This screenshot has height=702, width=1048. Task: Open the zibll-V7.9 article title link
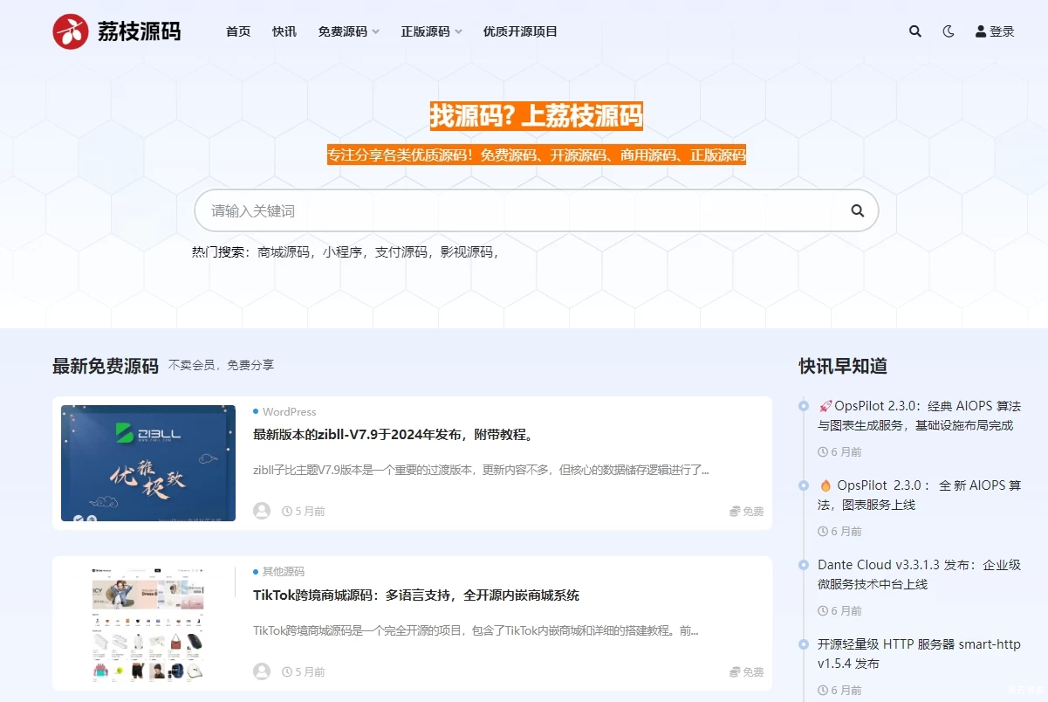click(x=392, y=434)
